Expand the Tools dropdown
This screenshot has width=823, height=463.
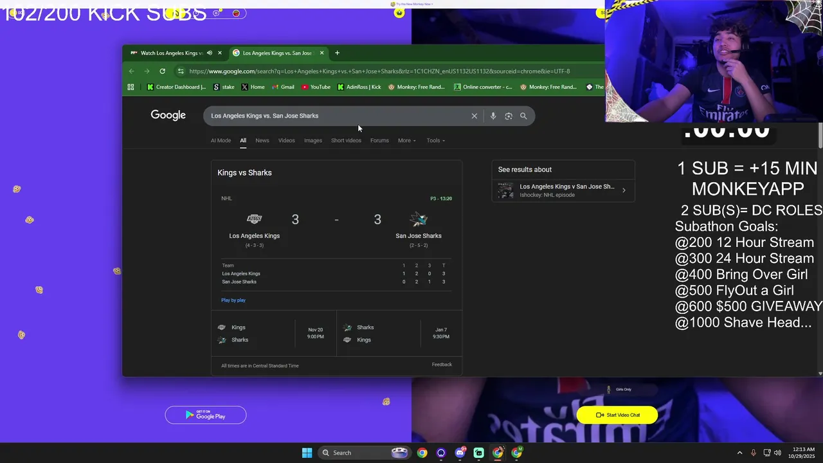click(436, 140)
